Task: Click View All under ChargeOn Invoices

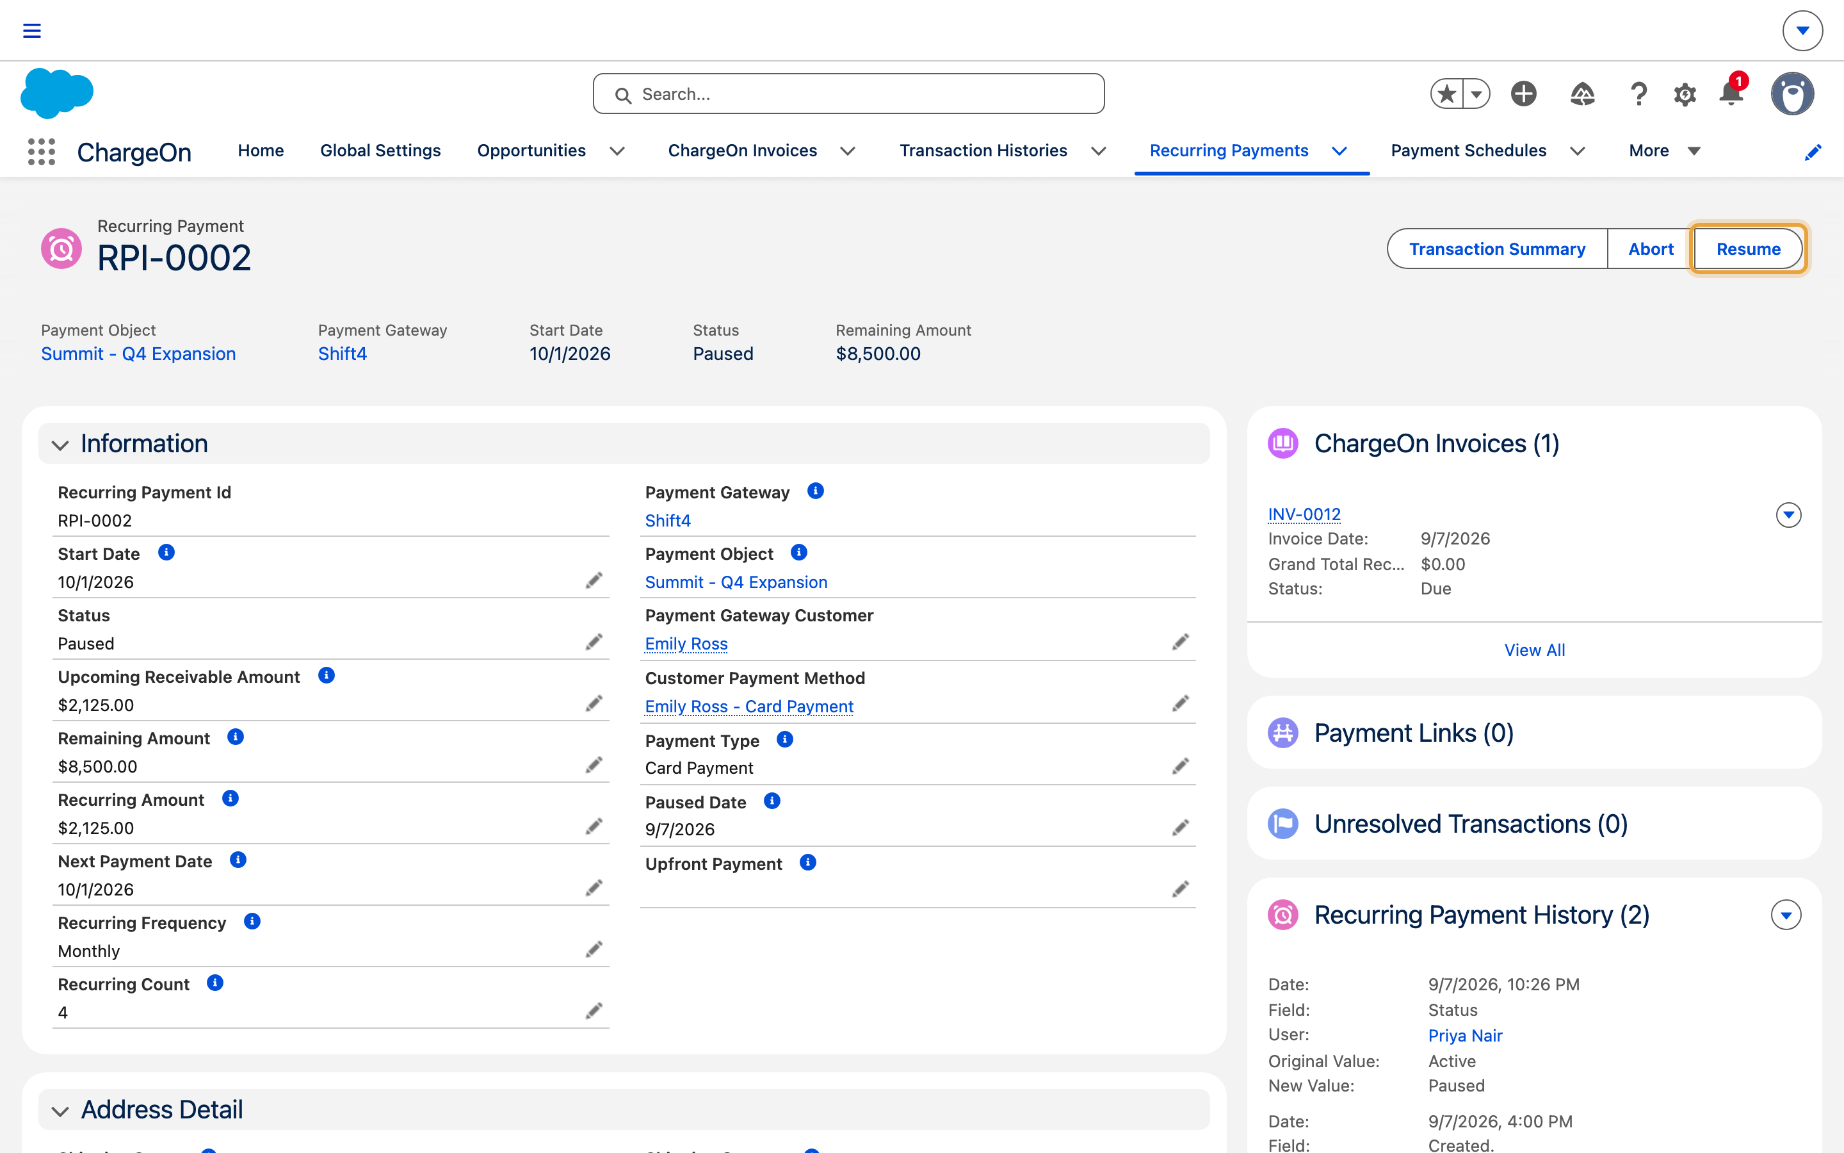Action: point(1534,650)
